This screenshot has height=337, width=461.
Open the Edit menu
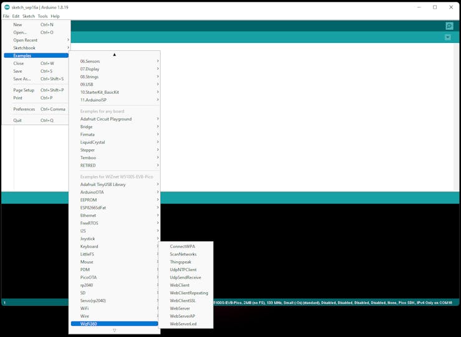(x=16, y=16)
